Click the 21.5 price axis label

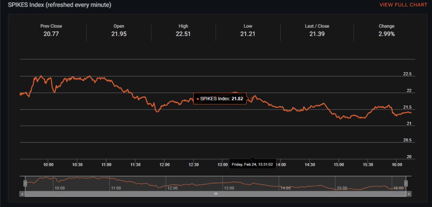(407, 107)
